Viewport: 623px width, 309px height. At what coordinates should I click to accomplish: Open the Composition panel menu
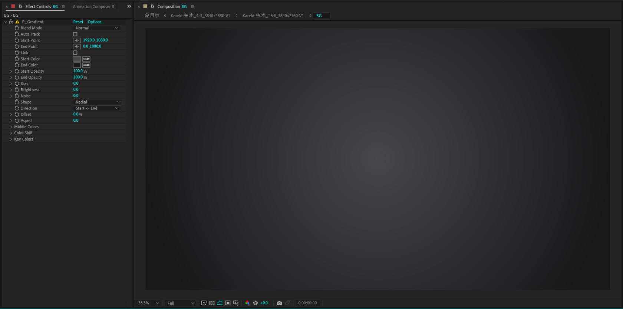(x=192, y=7)
